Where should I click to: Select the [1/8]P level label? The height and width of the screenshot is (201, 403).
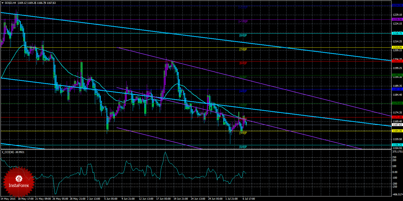(x=243, y=133)
